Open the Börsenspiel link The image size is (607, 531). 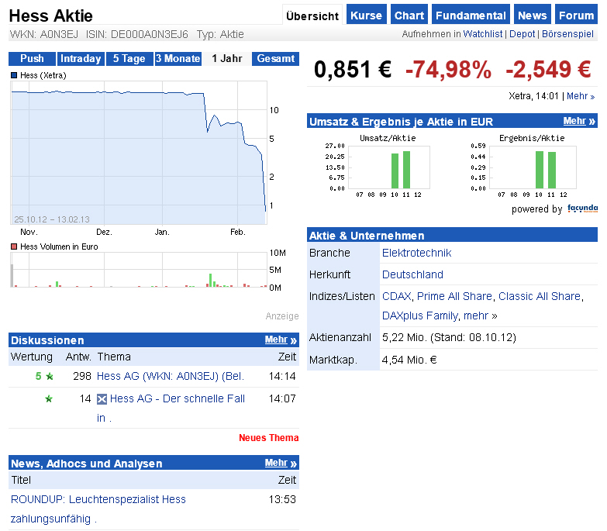[567, 34]
